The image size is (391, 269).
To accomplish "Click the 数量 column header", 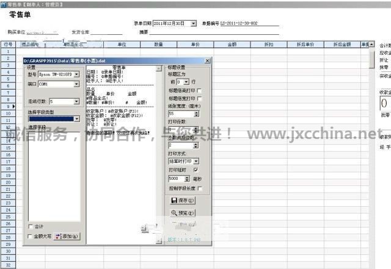I will point(159,45).
